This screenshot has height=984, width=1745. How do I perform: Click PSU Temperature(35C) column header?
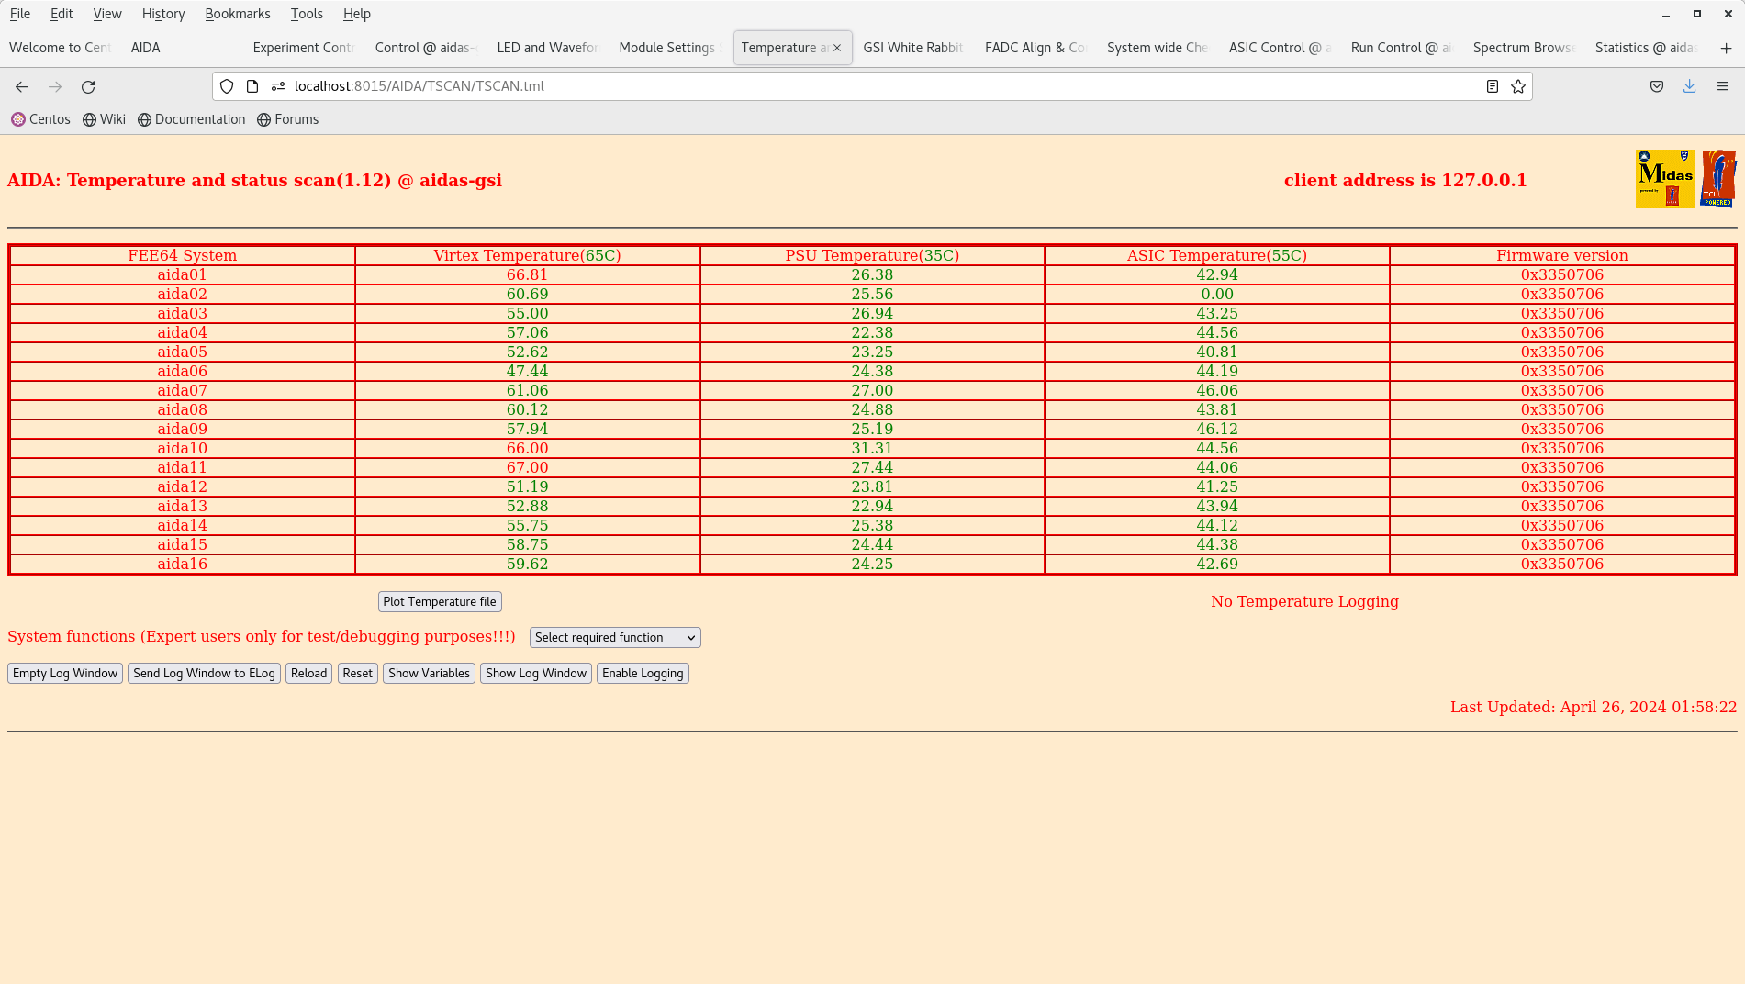872,256
